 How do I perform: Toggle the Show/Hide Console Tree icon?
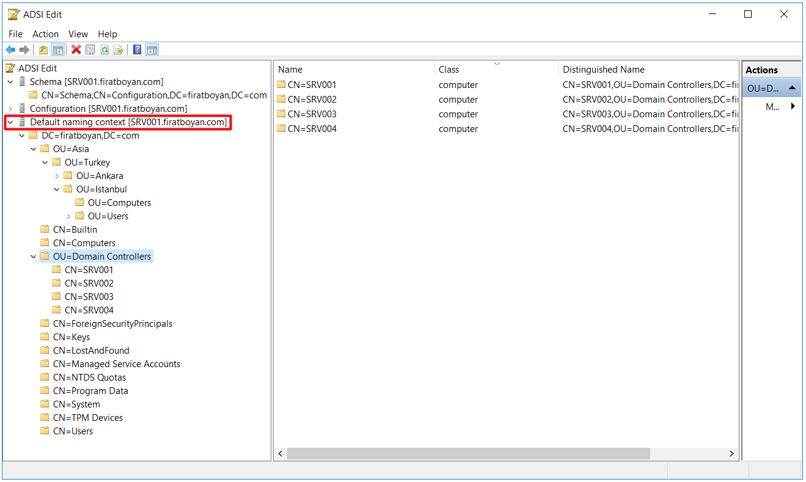click(58, 50)
